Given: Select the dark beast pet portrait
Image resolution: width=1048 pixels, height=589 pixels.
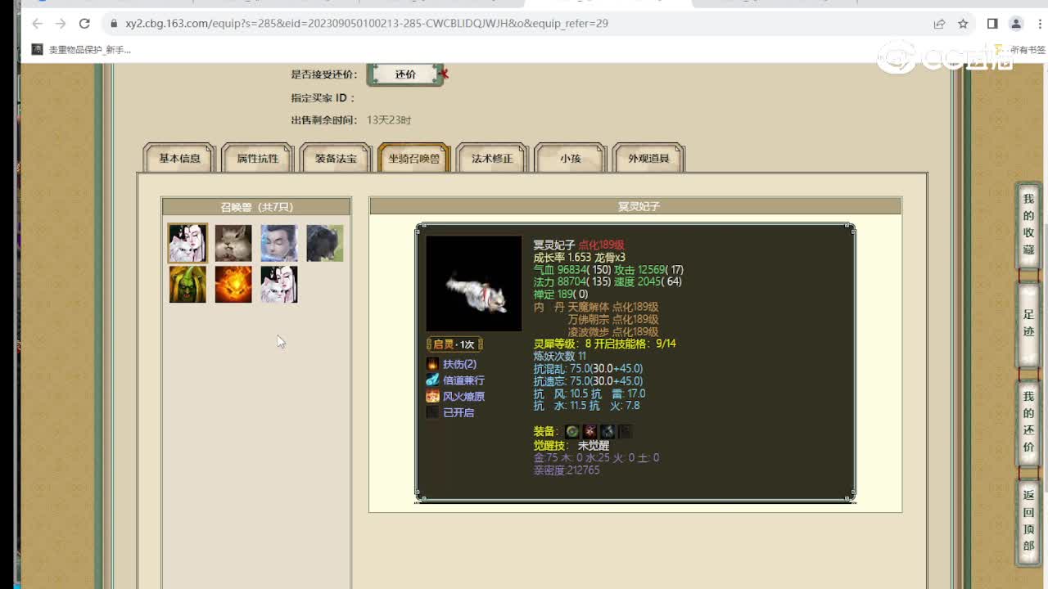Looking at the screenshot, I should (325, 243).
